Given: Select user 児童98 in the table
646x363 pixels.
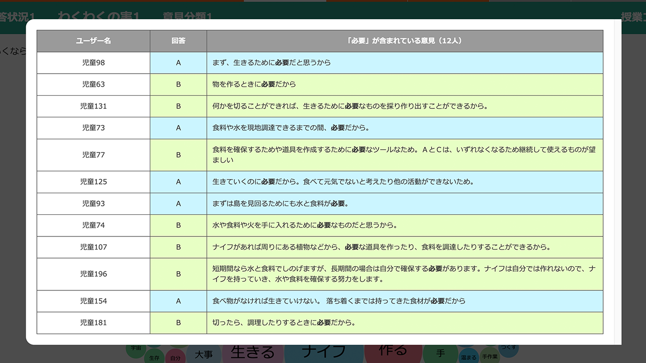Looking at the screenshot, I should (93, 63).
